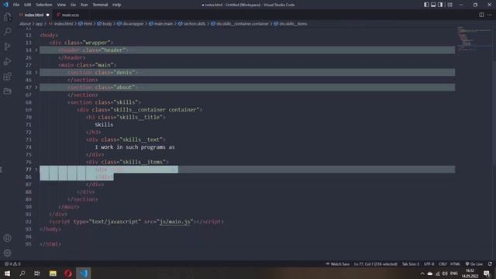
Task: Toggle the Secondary Side Bar layout button
Action: [x=440, y=5]
